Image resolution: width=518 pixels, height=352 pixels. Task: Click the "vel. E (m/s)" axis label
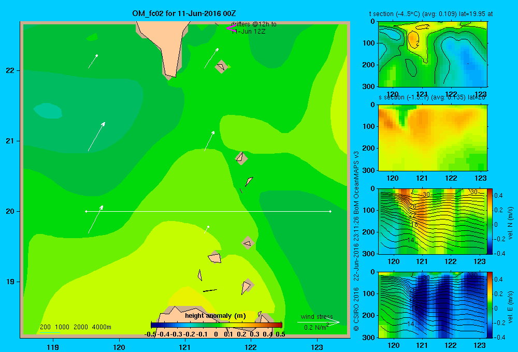coord(511,307)
